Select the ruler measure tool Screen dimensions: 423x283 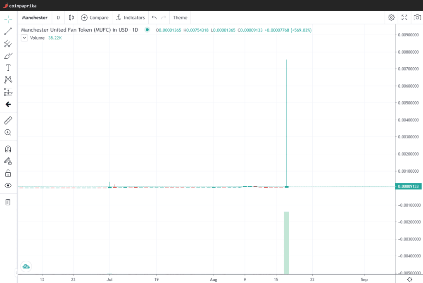click(8, 120)
